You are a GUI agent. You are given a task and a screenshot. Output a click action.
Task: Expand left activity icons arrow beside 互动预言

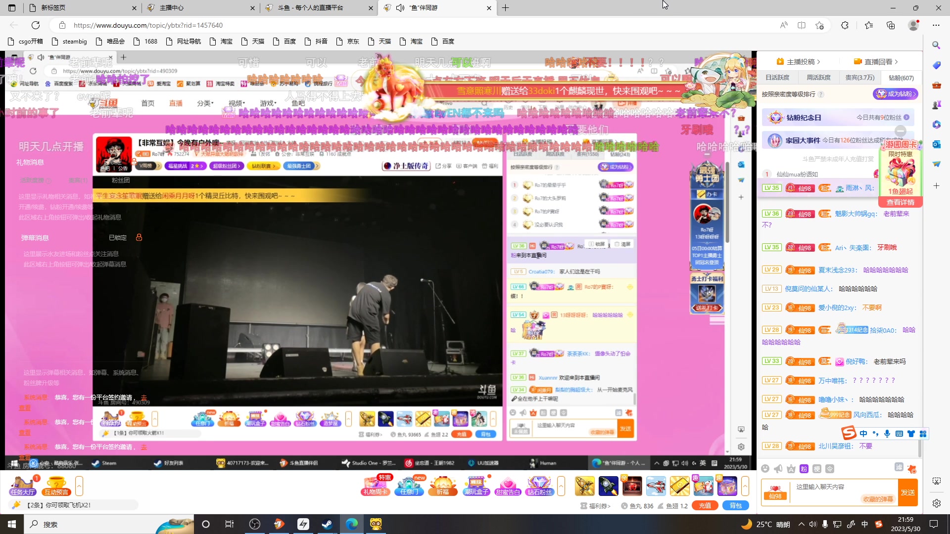[79, 486]
